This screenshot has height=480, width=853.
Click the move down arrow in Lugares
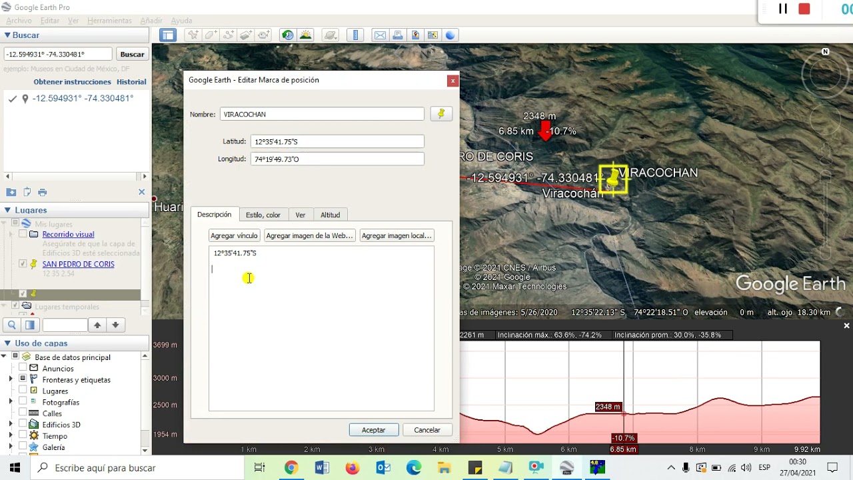point(115,325)
